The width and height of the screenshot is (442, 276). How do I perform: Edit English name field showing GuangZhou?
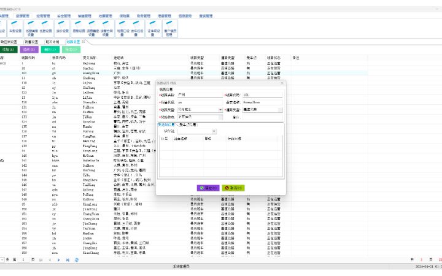263,102
